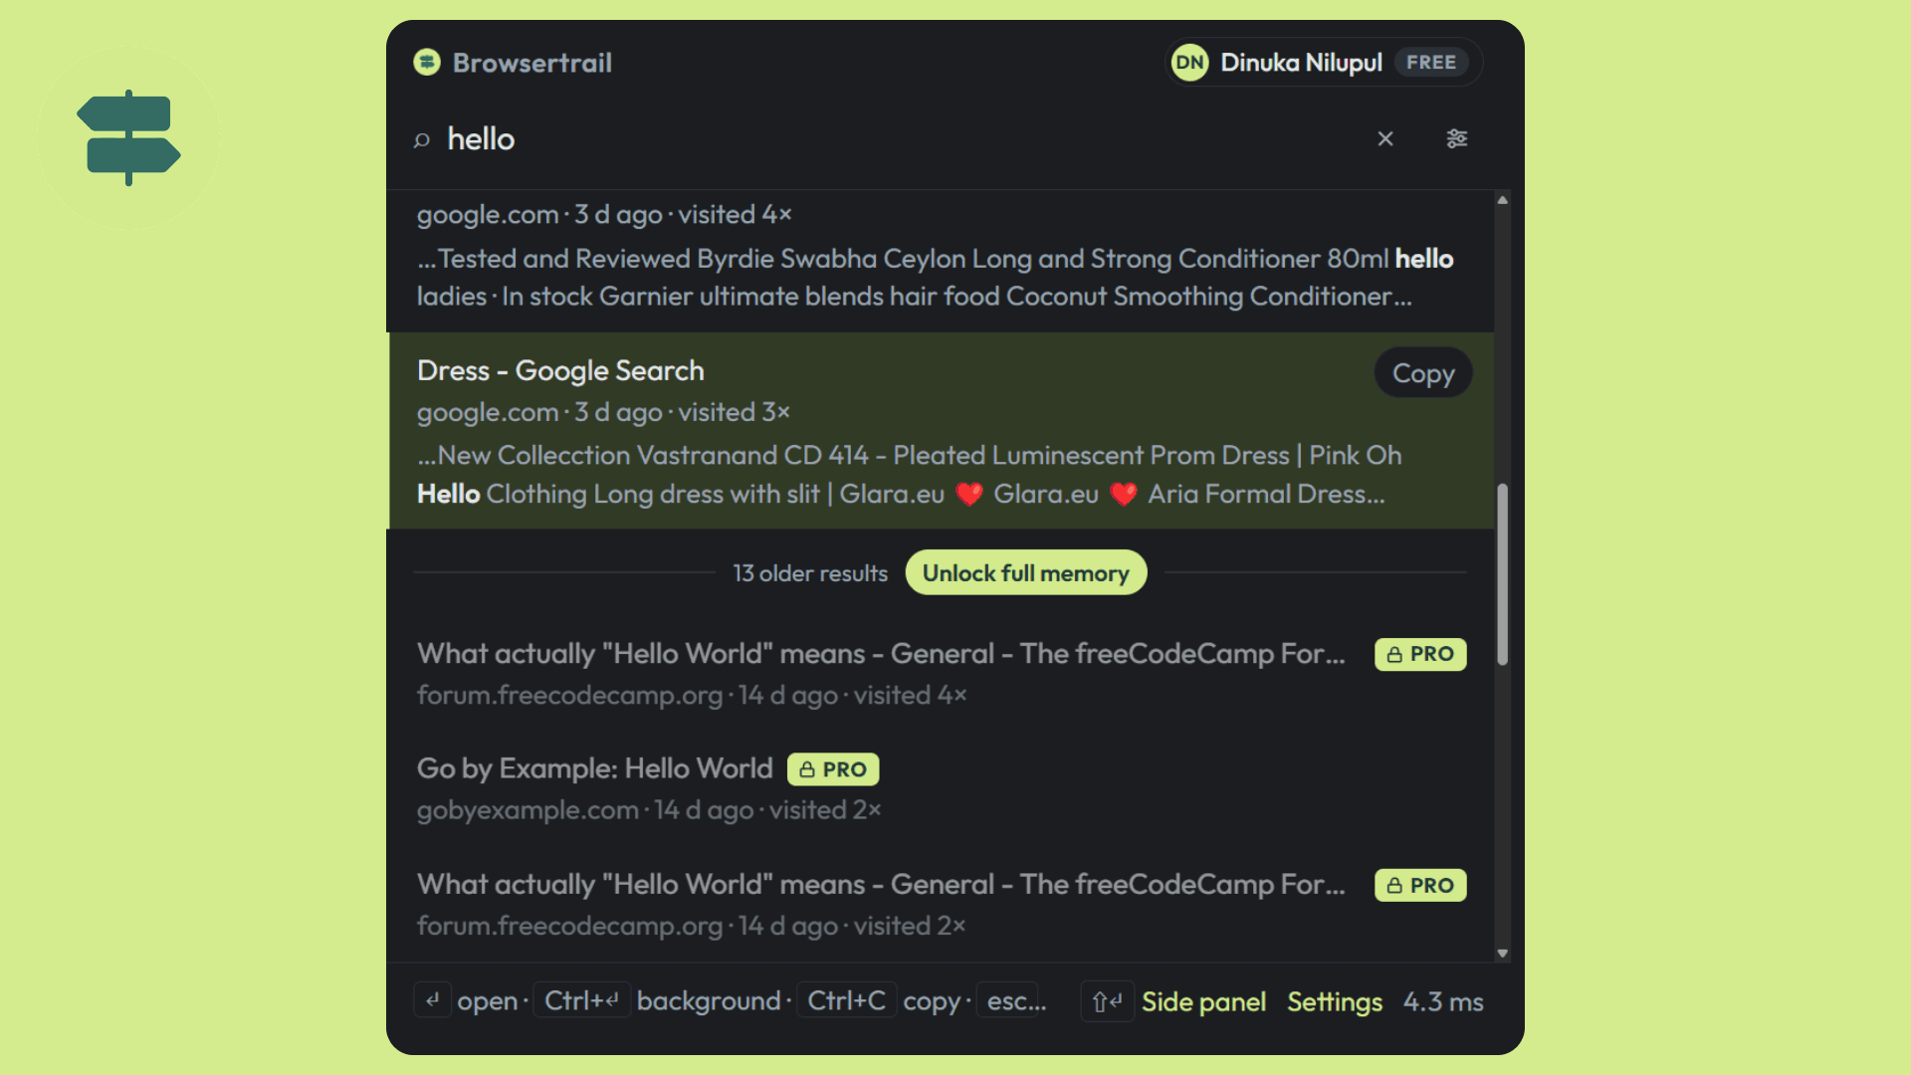Clear the search query with X icon

pos(1385,138)
